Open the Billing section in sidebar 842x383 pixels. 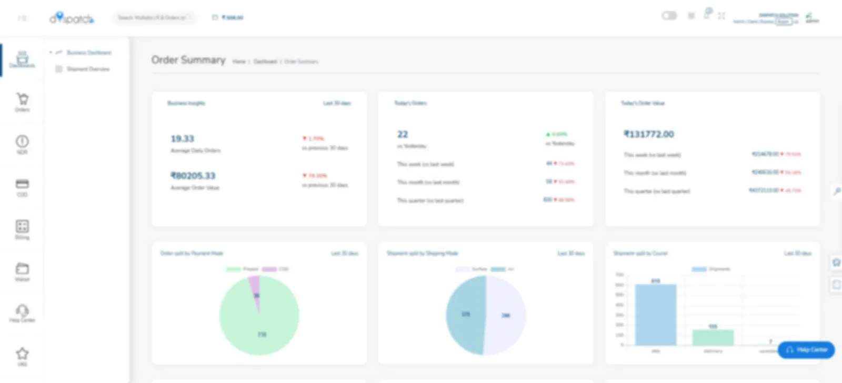click(22, 229)
